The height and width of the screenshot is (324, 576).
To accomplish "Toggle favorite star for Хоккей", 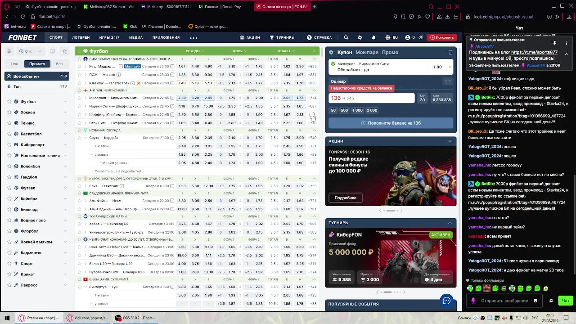I will click(x=9, y=112).
